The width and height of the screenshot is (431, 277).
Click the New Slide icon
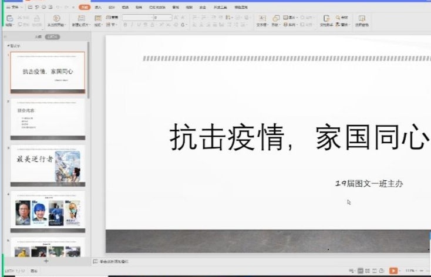82,19
